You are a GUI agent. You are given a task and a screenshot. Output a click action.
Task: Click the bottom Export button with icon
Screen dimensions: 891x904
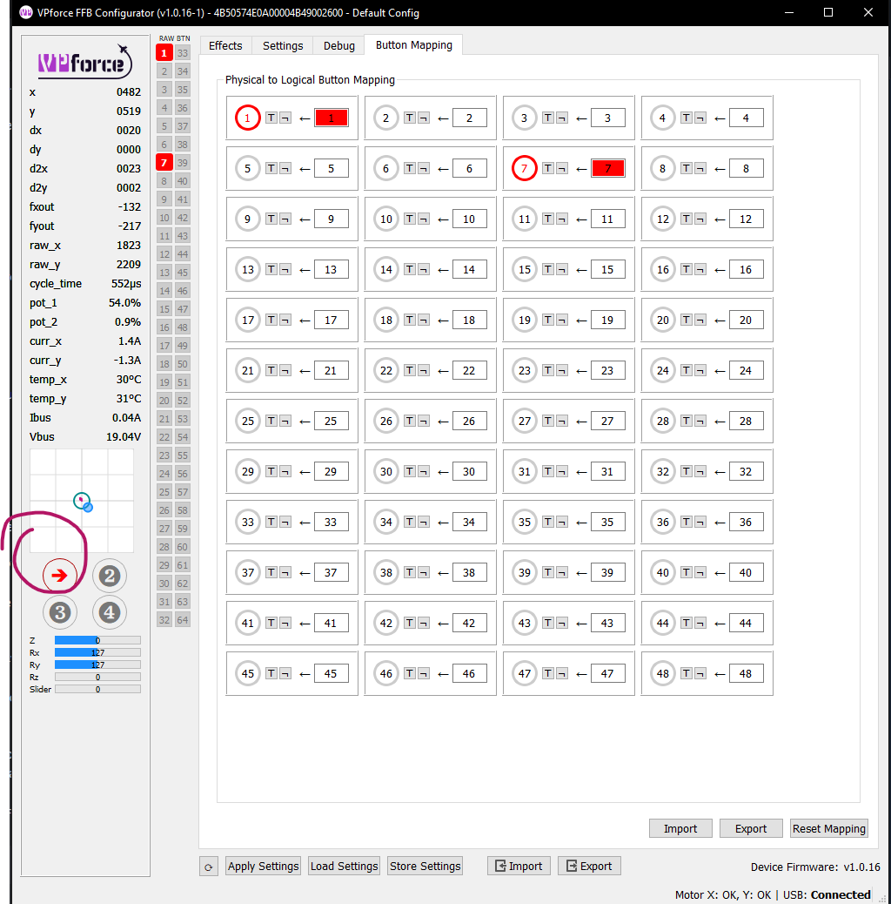pyautogui.click(x=589, y=866)
